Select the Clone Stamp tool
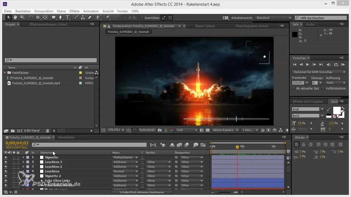 (x=83, y=18)
